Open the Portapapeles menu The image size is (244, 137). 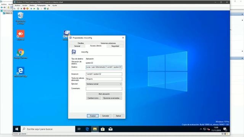click(x=41, y=5)
